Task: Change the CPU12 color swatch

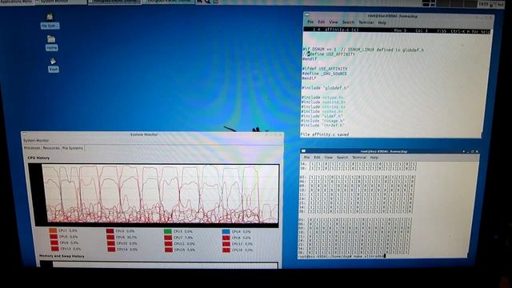Action: pos(226,244)
